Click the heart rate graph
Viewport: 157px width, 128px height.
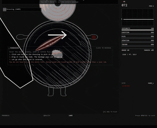[138, 17]
